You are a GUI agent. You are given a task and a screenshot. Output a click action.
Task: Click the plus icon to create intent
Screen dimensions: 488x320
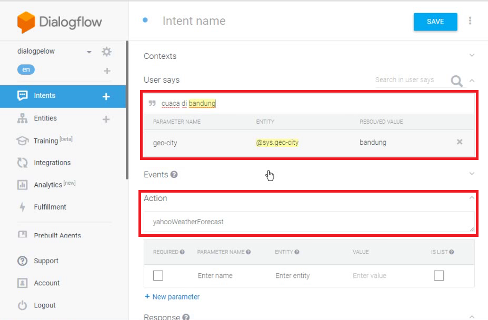[106, 96]
